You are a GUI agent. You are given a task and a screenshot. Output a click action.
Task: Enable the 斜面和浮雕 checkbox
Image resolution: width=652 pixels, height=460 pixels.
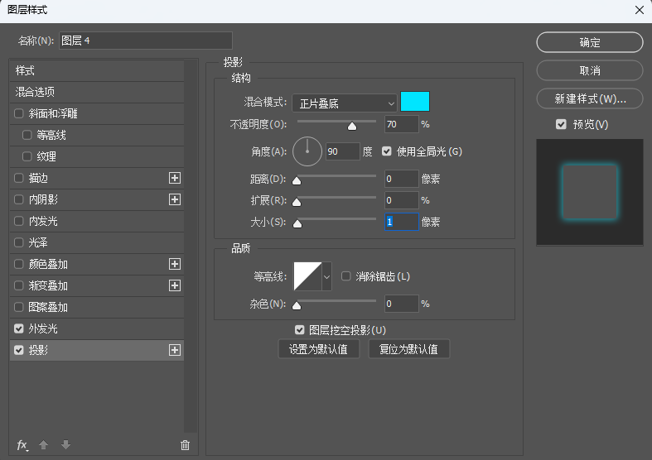(19, 113)
